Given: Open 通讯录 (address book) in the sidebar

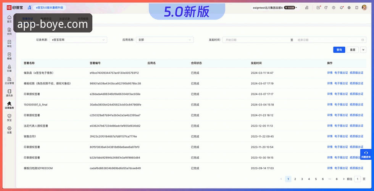Looking at the screenshot, I should pos(9,93).
